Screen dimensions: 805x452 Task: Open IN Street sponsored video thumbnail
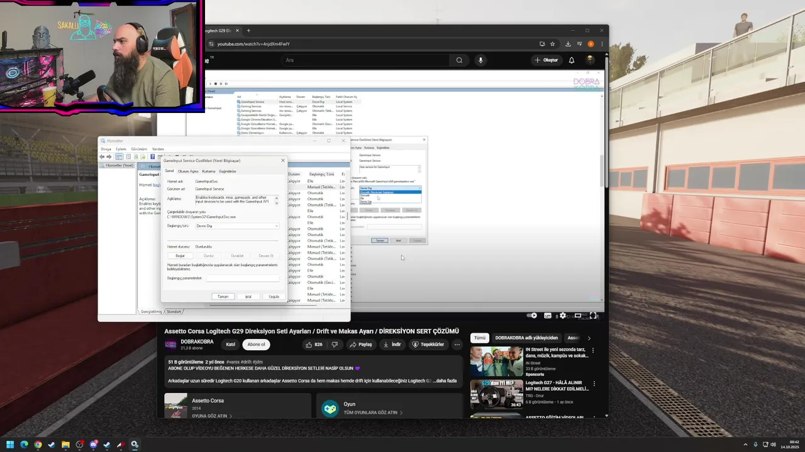[496, 362]
